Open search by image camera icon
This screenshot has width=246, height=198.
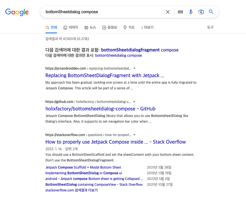pos(201,12)
